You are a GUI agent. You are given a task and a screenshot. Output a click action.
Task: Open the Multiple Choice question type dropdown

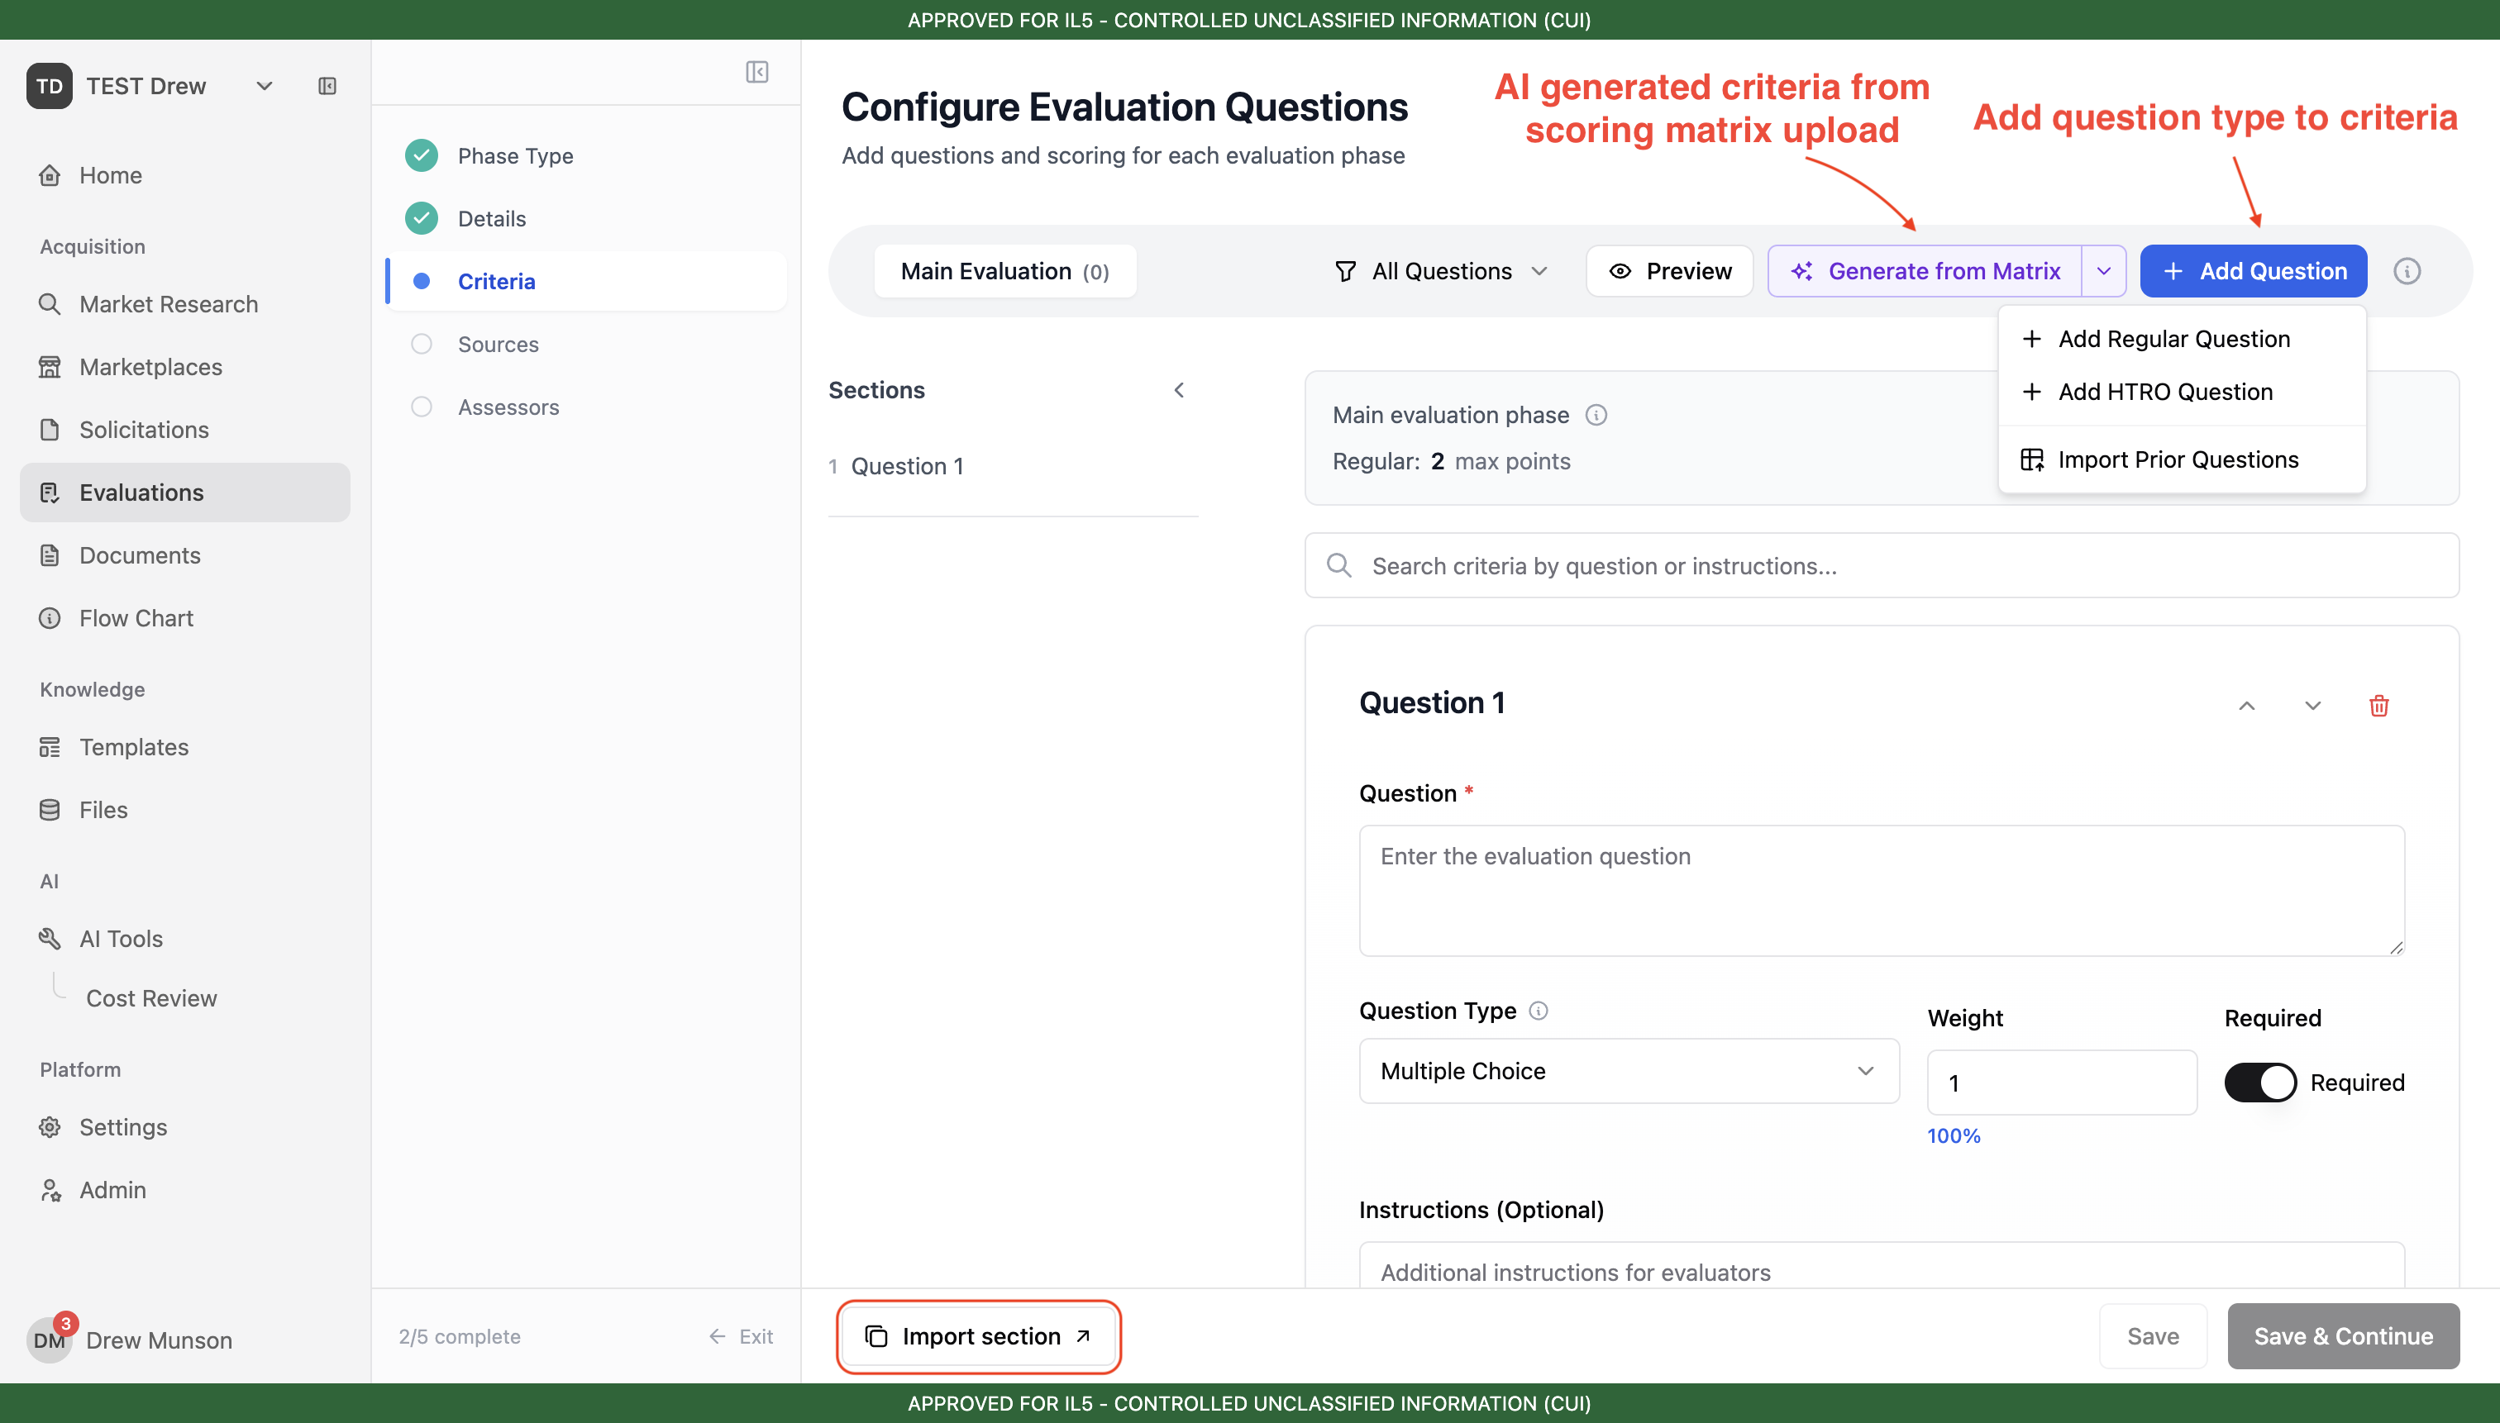click(x=1628, y=1070)
